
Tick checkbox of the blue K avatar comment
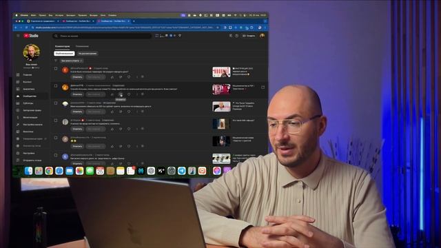(56, 155)
